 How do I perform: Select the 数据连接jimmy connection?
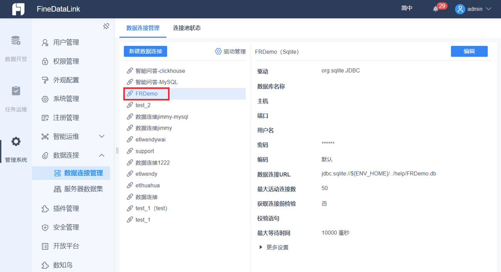185,128
